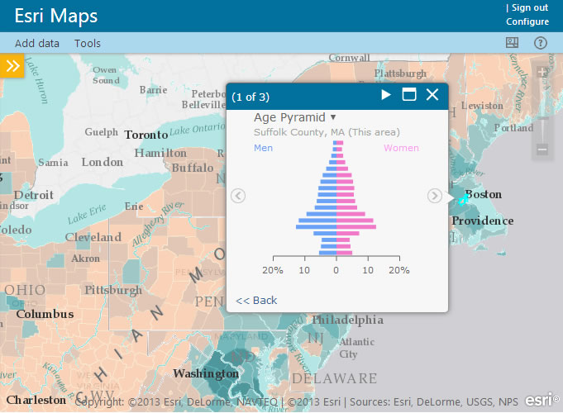
Task: Click the Detroit label on the map
Action: (x=34, y=195)
